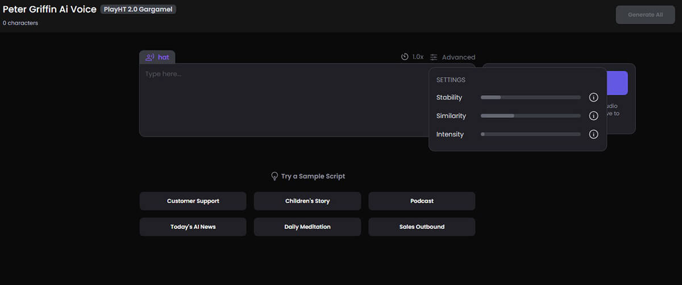Choose the Sales Outbound sample script
Screen dimensions: 682x285
(x=422, y=227)
